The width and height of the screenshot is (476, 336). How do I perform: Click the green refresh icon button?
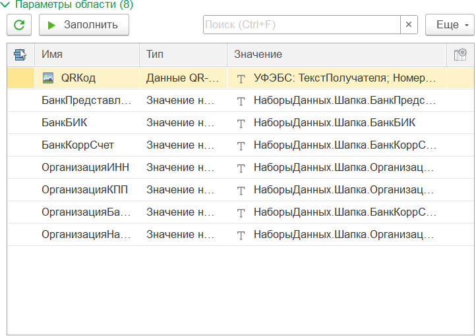19,25
